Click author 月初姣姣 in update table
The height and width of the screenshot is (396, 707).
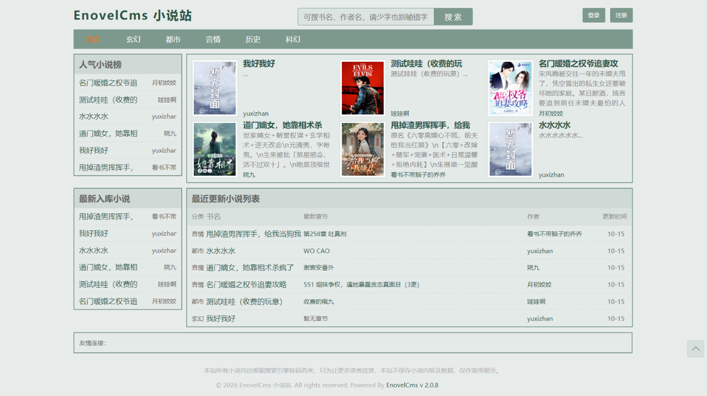point(539,285)
